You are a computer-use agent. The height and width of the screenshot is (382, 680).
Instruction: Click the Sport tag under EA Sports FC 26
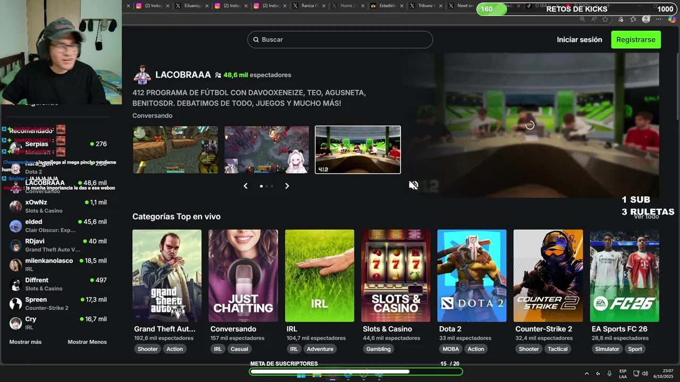coord(635,349)
